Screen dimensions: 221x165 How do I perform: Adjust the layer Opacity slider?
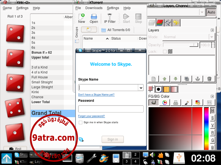(x=180, y=45)
